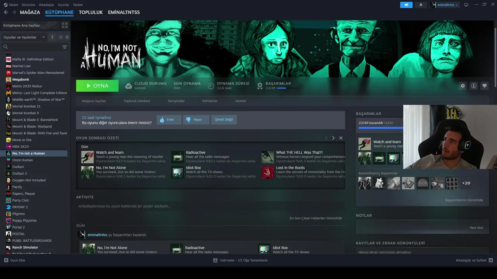This screenshot has height=279, width=497.
Task: Open game settings gear icon
Action: 462,86
